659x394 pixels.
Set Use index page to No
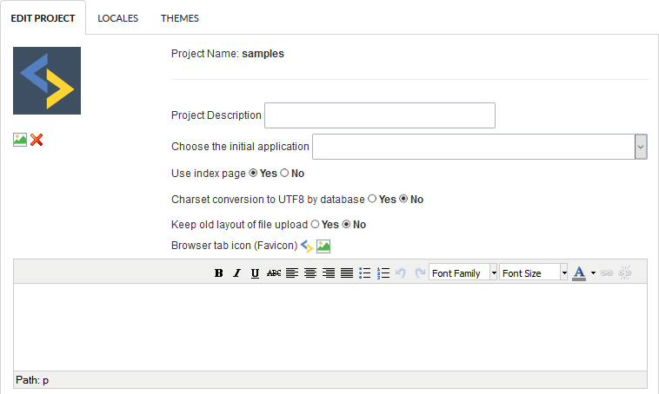(x=284, y=174)
